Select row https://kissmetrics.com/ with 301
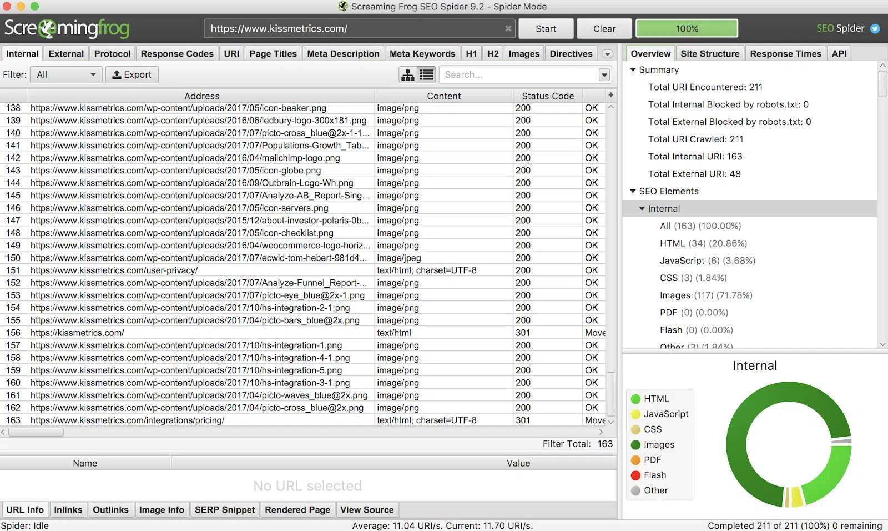888x531 pixels. coord(302,333)
